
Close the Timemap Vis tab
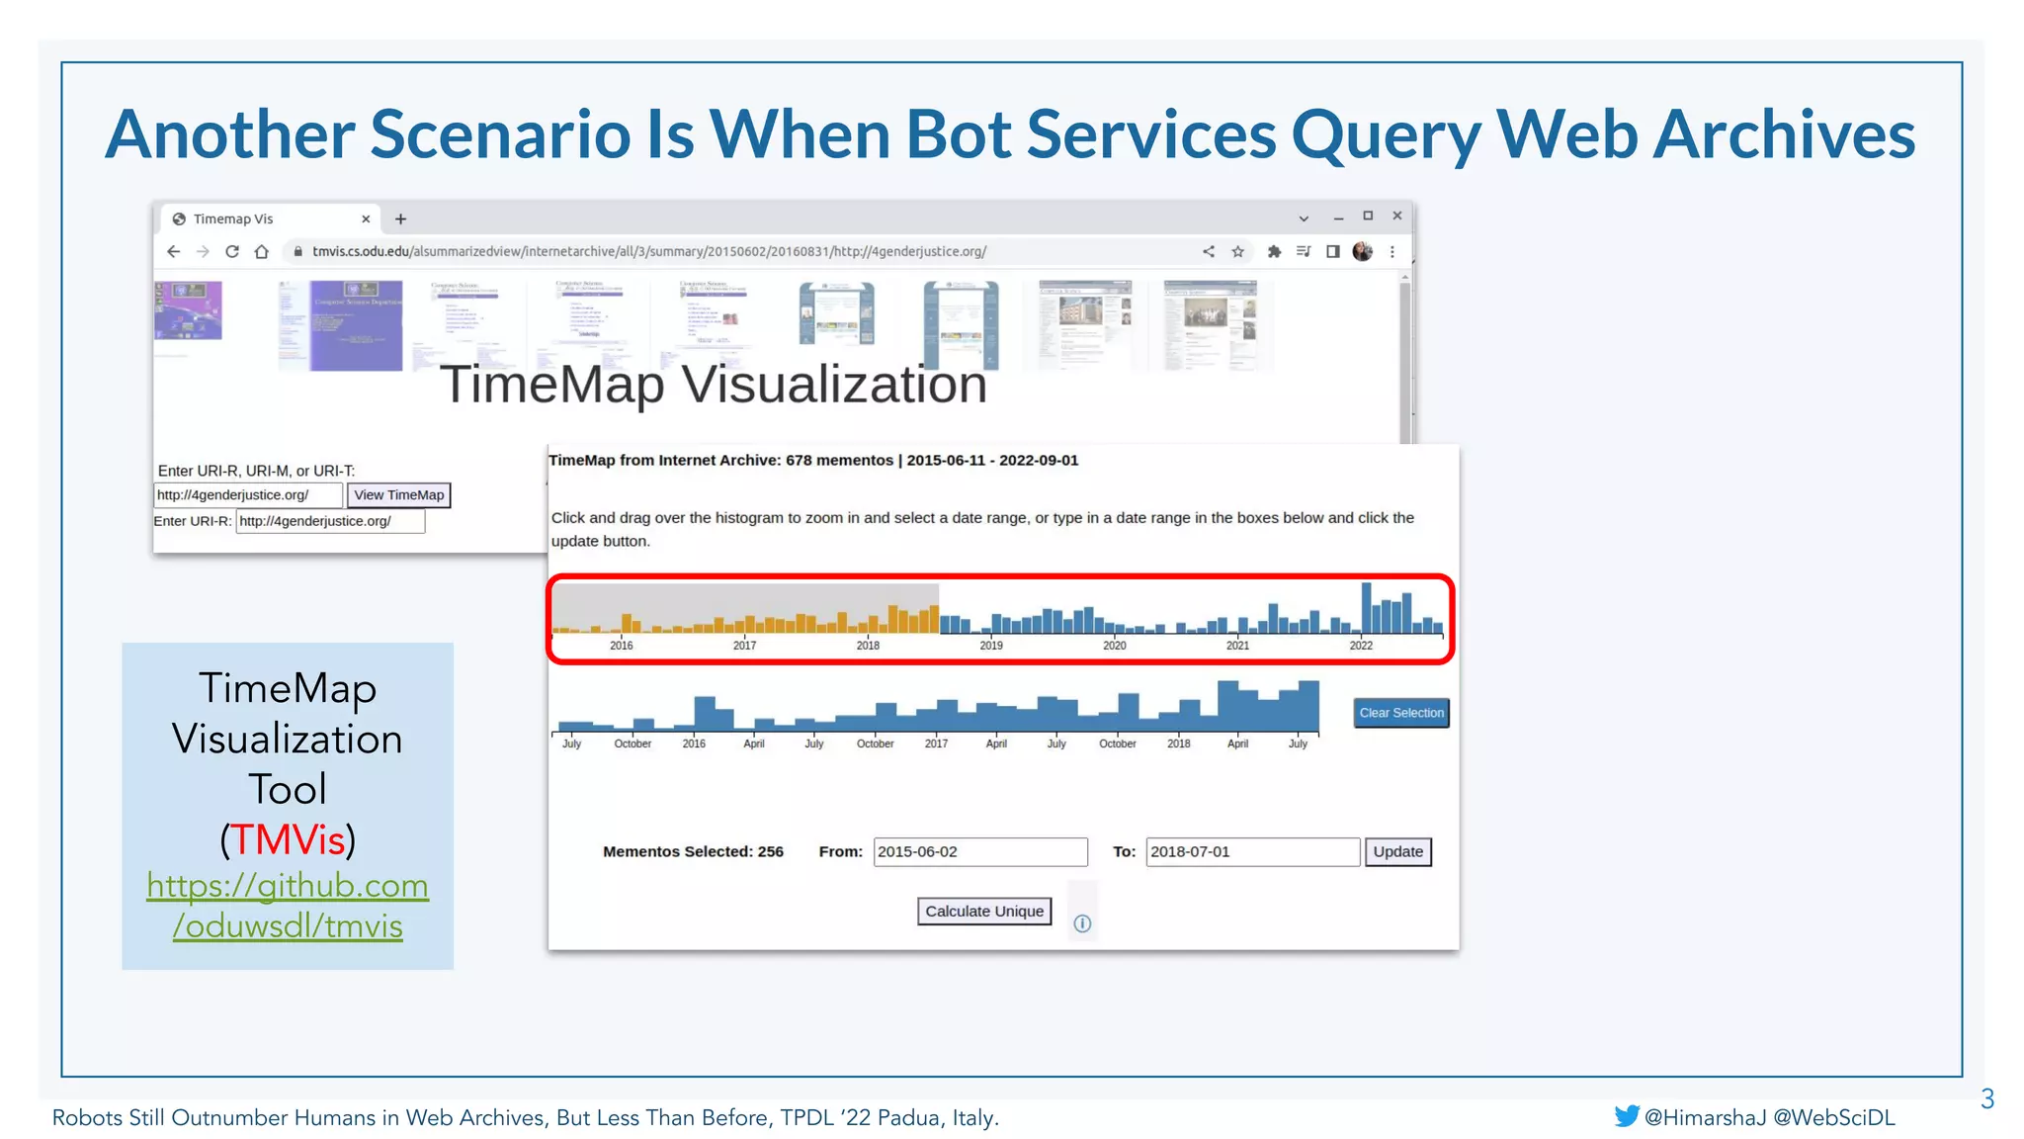[x=366, y=219]
